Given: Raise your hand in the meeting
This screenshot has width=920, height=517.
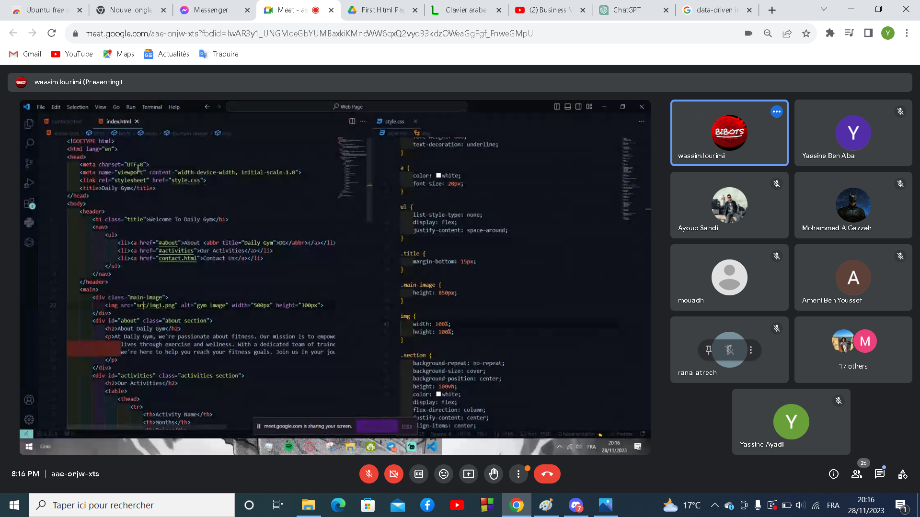Looking at the screenshot, I should point(494,474).
